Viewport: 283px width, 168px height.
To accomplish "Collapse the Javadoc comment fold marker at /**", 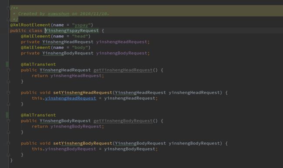I will click(8, 8).
